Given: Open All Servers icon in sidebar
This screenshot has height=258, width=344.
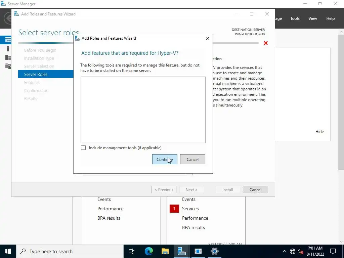Looking at the screenshot, I should (8, 57).
